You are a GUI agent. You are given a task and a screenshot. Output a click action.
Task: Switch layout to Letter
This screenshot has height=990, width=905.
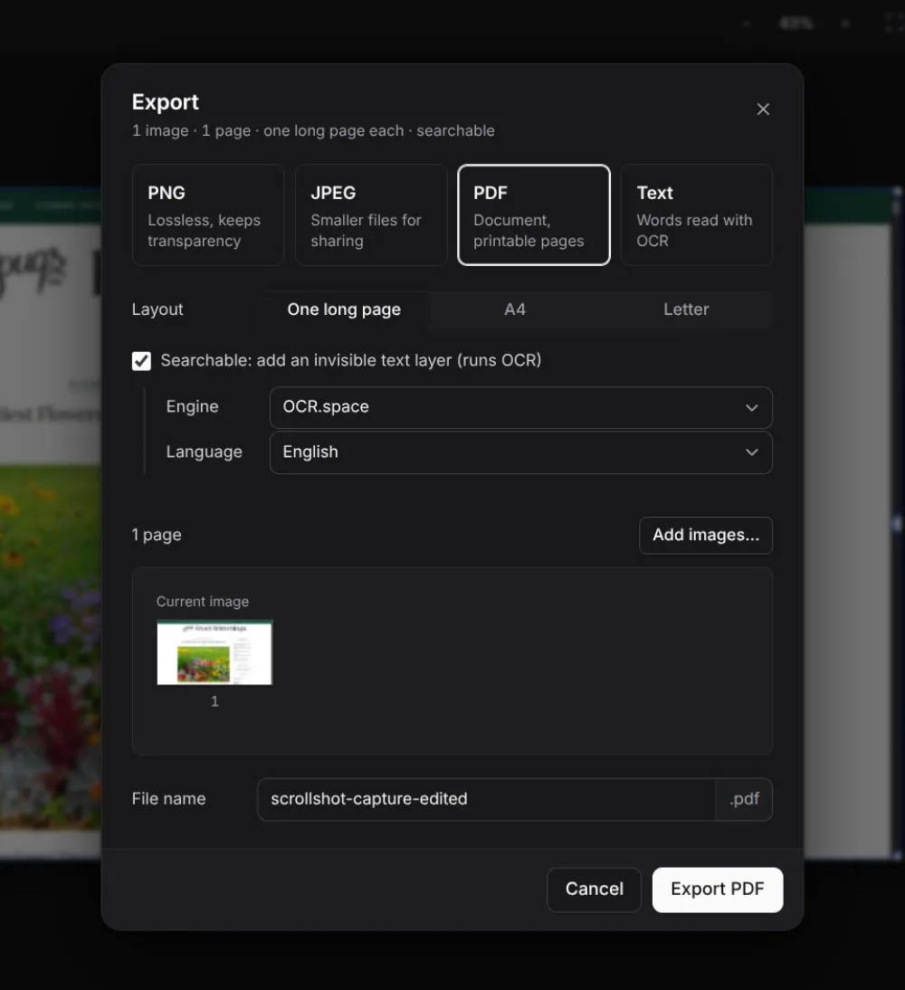point(686,309)
